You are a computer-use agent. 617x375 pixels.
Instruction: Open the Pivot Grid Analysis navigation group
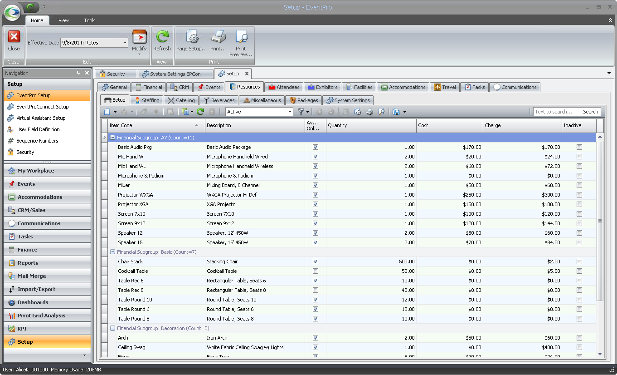pos(47,316)
